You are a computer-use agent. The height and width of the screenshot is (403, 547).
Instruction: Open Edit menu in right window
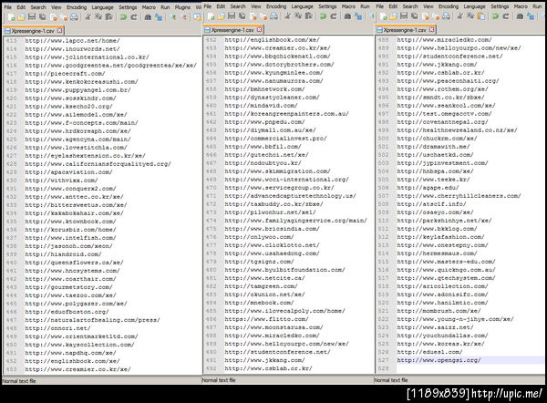click(x=393, y=6)
